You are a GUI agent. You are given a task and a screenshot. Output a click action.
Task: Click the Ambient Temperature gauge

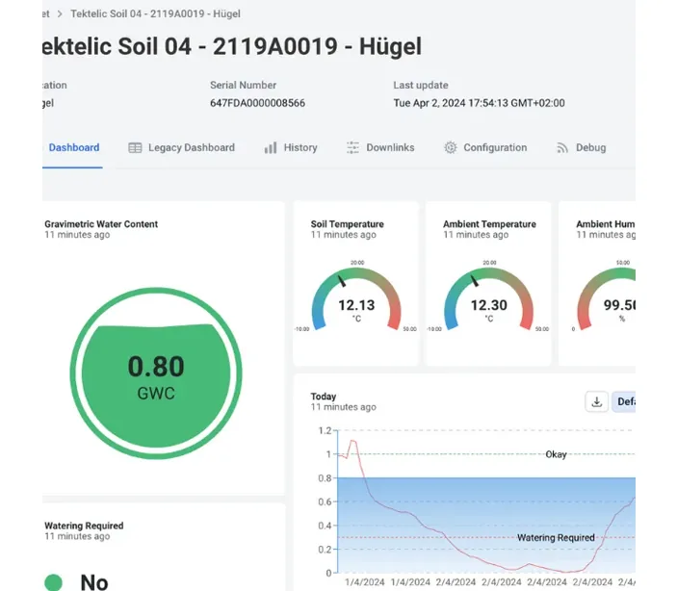pos(489,298)
